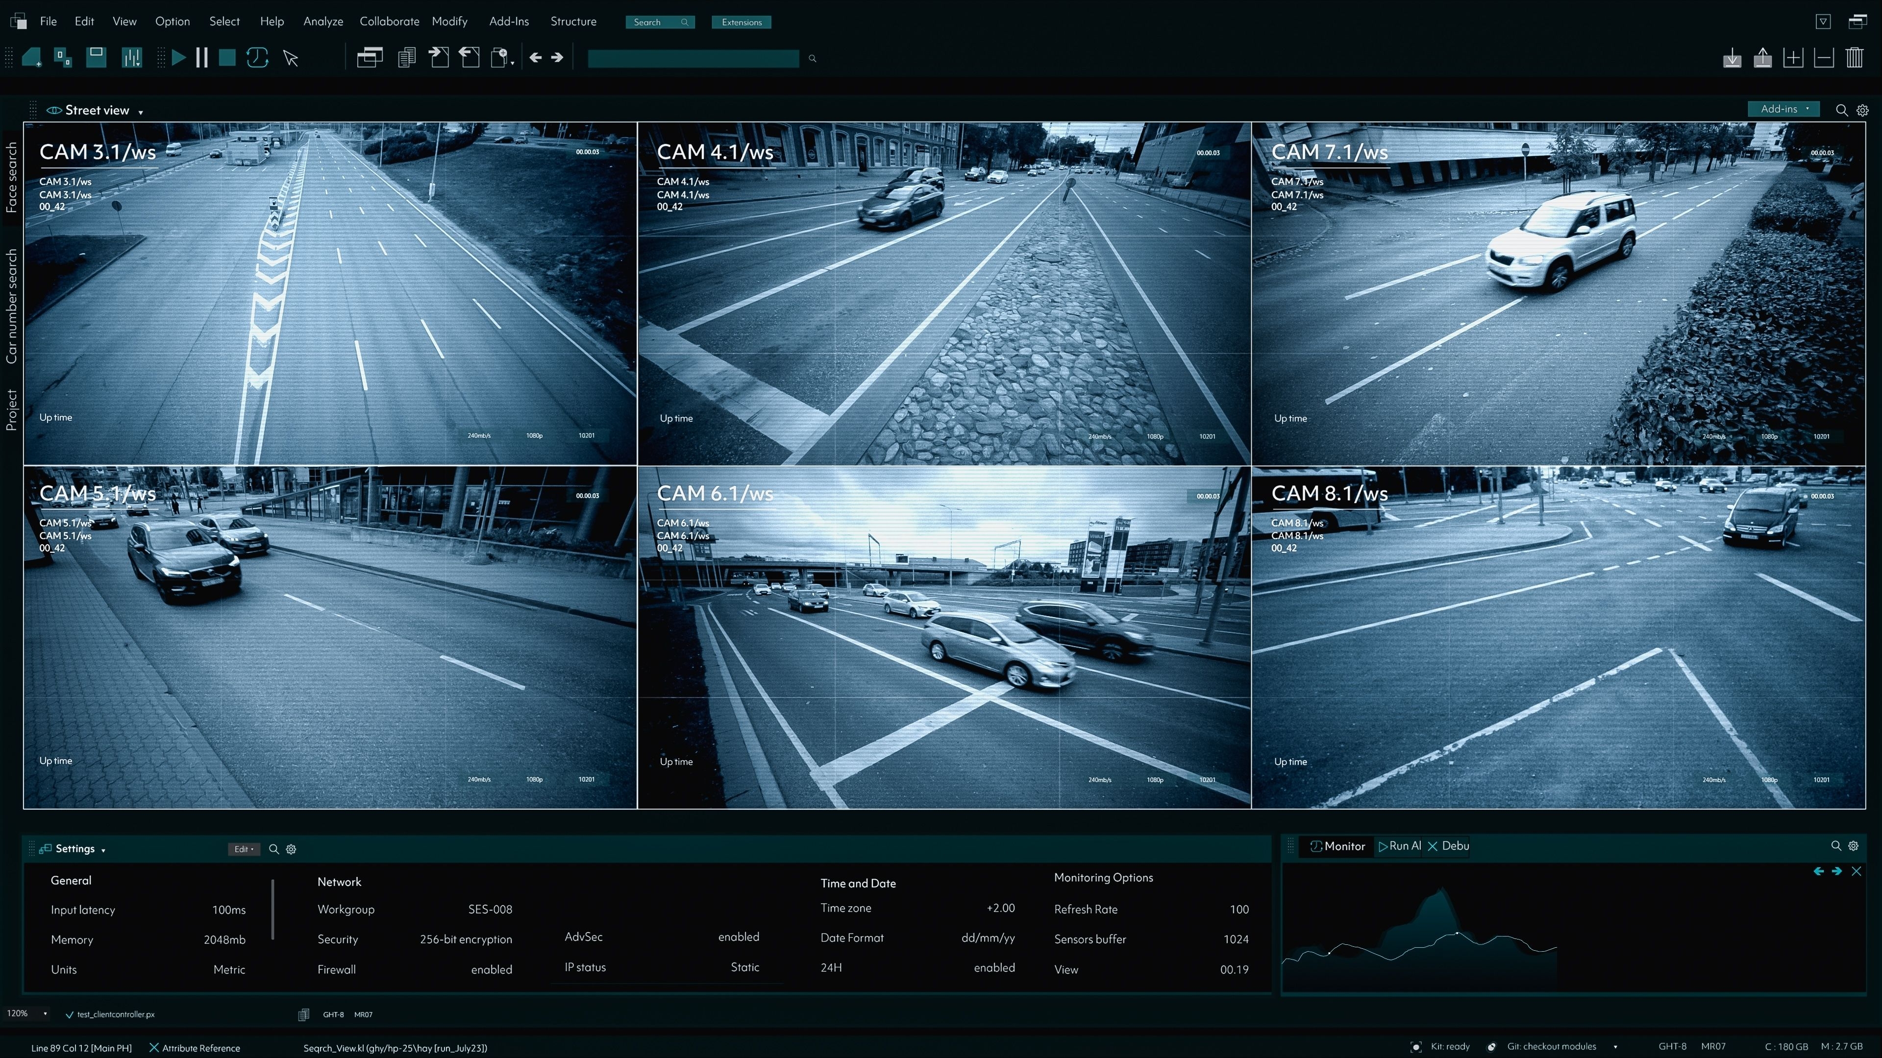Click the Export (upload) icon top right
Image resolution: width=1882 pixels, height=1058 pixels.
[1763, 58]
